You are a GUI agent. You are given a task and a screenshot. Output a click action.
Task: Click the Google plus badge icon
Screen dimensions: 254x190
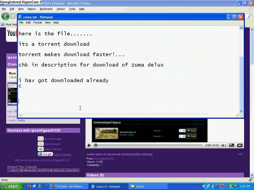(x=45, y=154)
